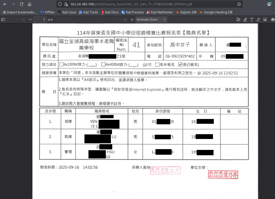Open the OffSec bookmark
Viewport: 275px width, 199px height.
(48, 12)
